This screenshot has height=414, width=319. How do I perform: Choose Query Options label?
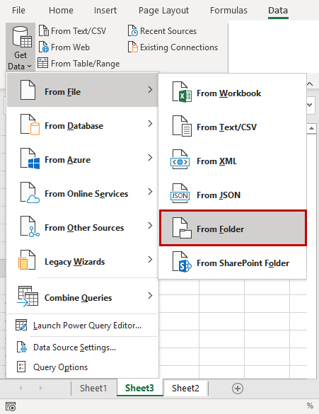coord(60,367)
